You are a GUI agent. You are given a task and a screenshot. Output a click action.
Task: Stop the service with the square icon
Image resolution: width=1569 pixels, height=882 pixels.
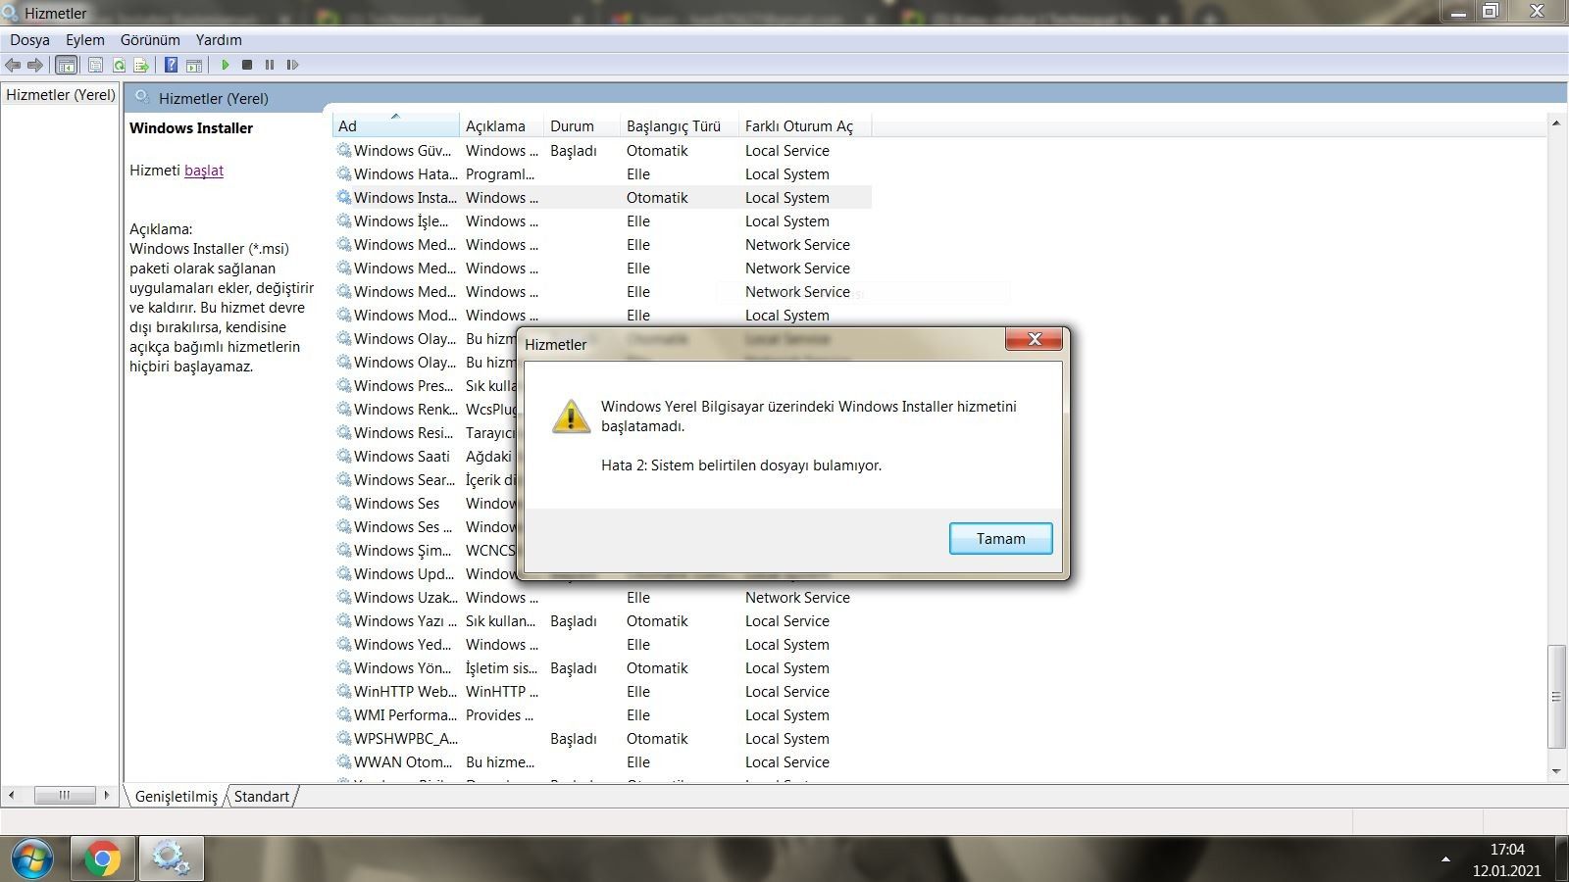(247, 65)
